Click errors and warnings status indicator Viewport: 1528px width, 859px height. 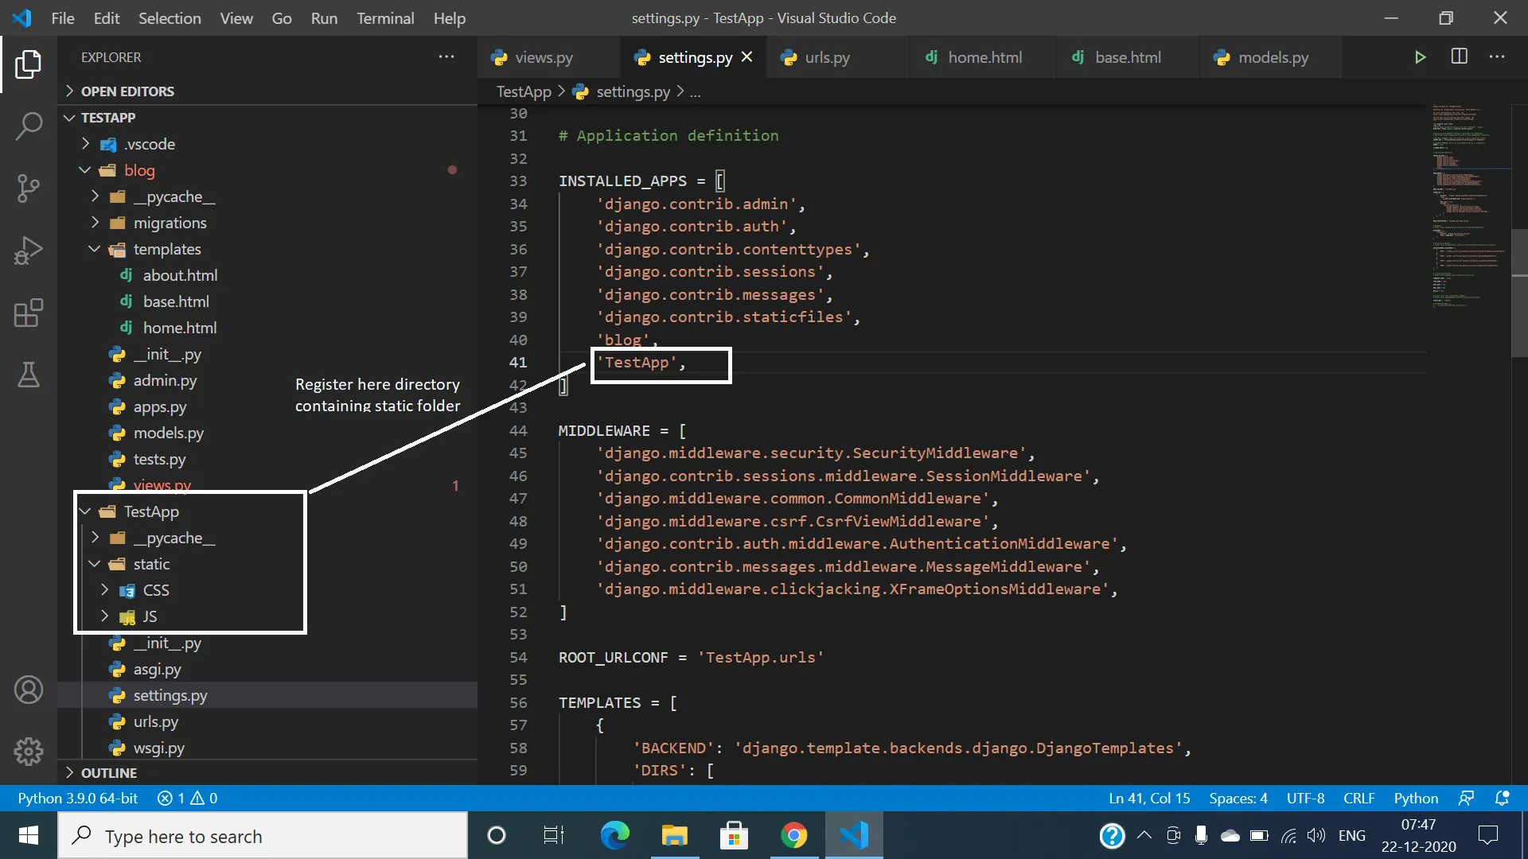click(x=188, y=798)
